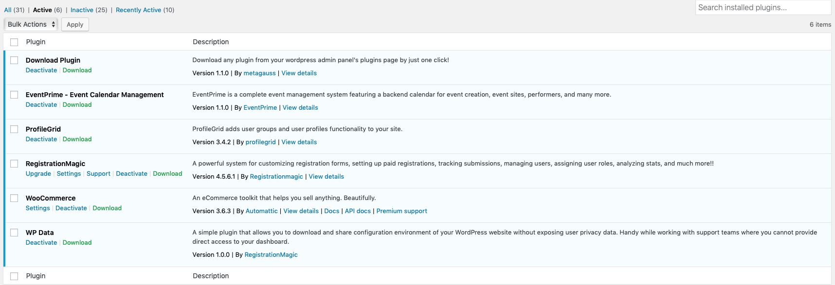Check the select-all checkbox in the header row
This screenshot has width=835, height=285.
(14, 42)
